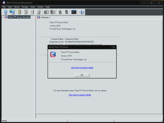164x123 pixels.
Task: Click the gray stacked server toolbar icon
Action: (39, 12)
